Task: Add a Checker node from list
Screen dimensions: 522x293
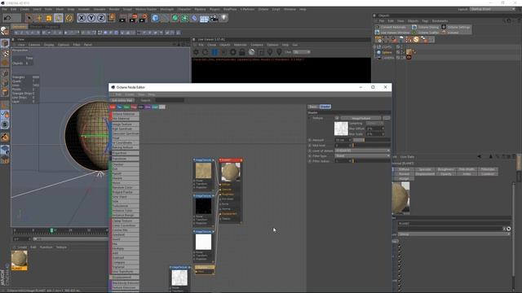Action: (x=125, y=164)
